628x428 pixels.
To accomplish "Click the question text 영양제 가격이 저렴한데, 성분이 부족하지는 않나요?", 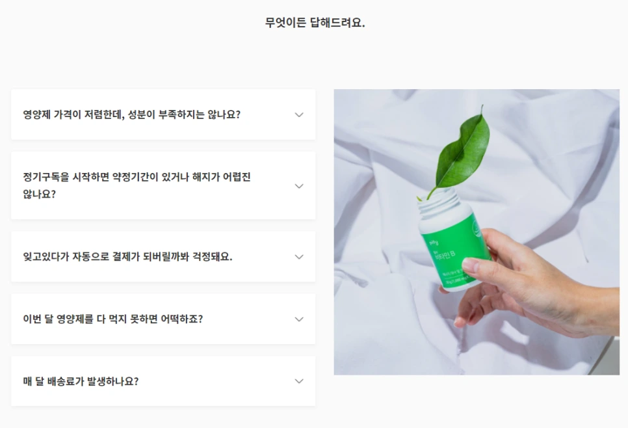I will 132,114.
